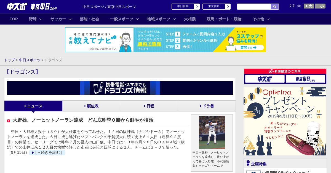Click the 文字（0）label in header

(x=296, y=6)
